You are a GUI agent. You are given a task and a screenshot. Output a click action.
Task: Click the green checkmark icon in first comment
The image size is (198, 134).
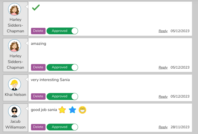36,8
